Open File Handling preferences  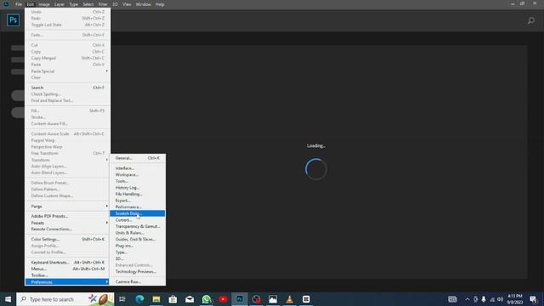tap(138, 194)
